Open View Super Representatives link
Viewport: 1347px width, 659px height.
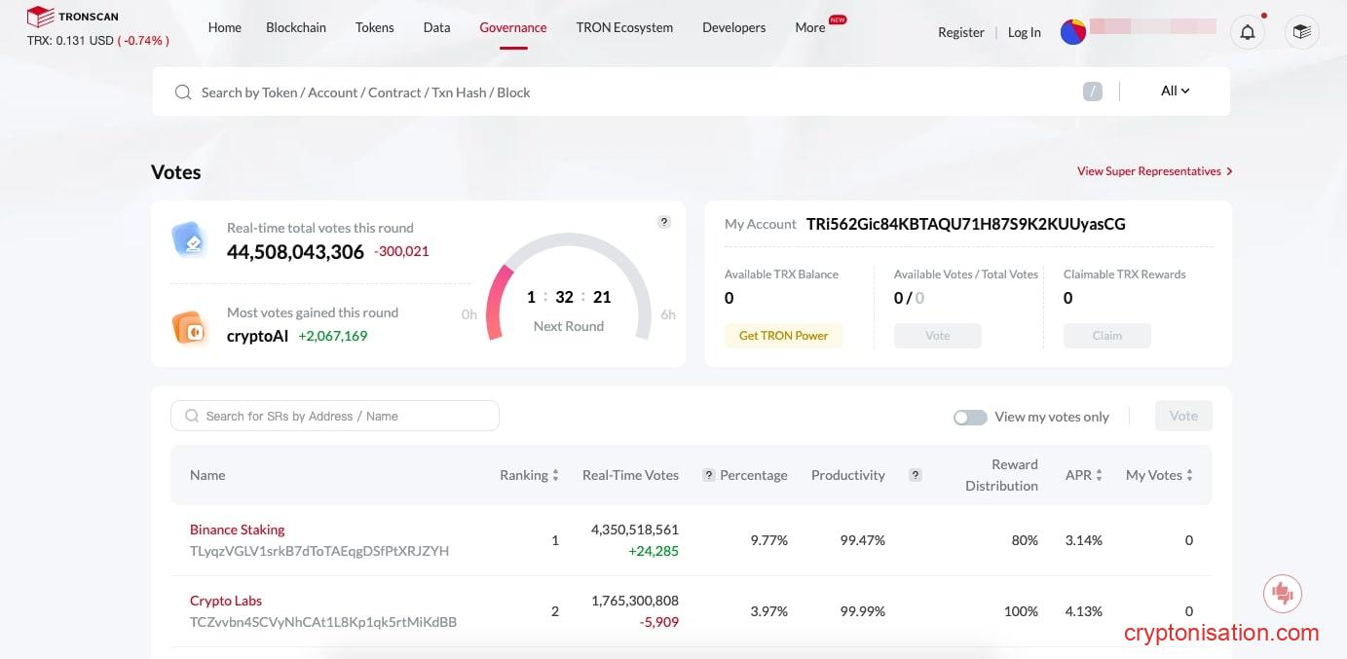coord(1154,171)
